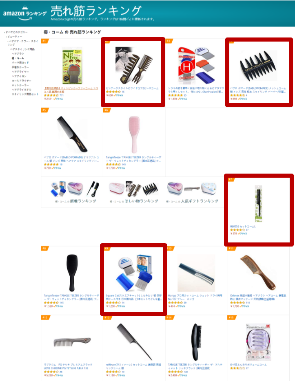This screenshot has width=295, height=381.
Task: Go up to すべてのカテゴリー in sidebar
Action: point(17,32)
